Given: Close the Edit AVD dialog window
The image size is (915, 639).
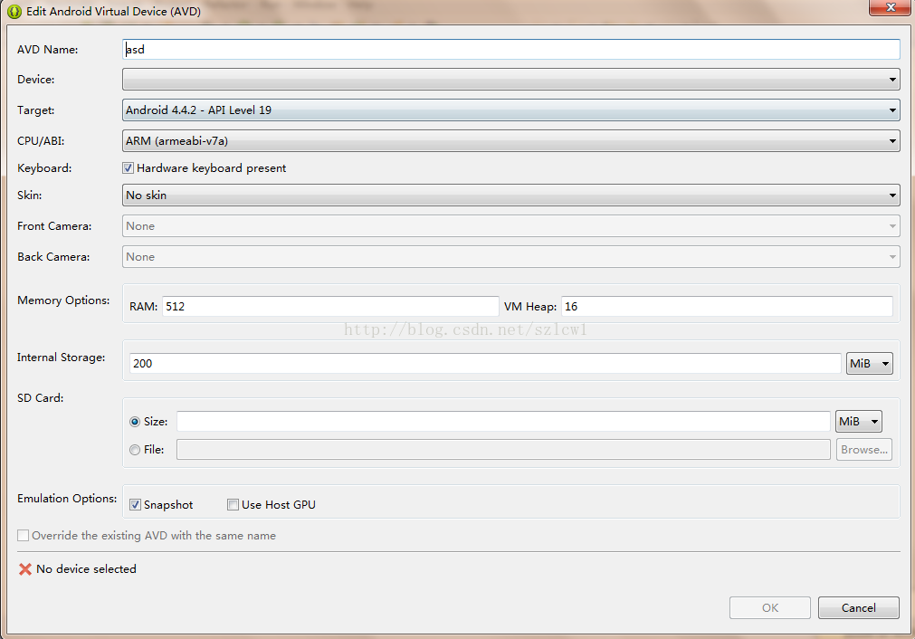Looking at the screenshot, I should point(890,7).
